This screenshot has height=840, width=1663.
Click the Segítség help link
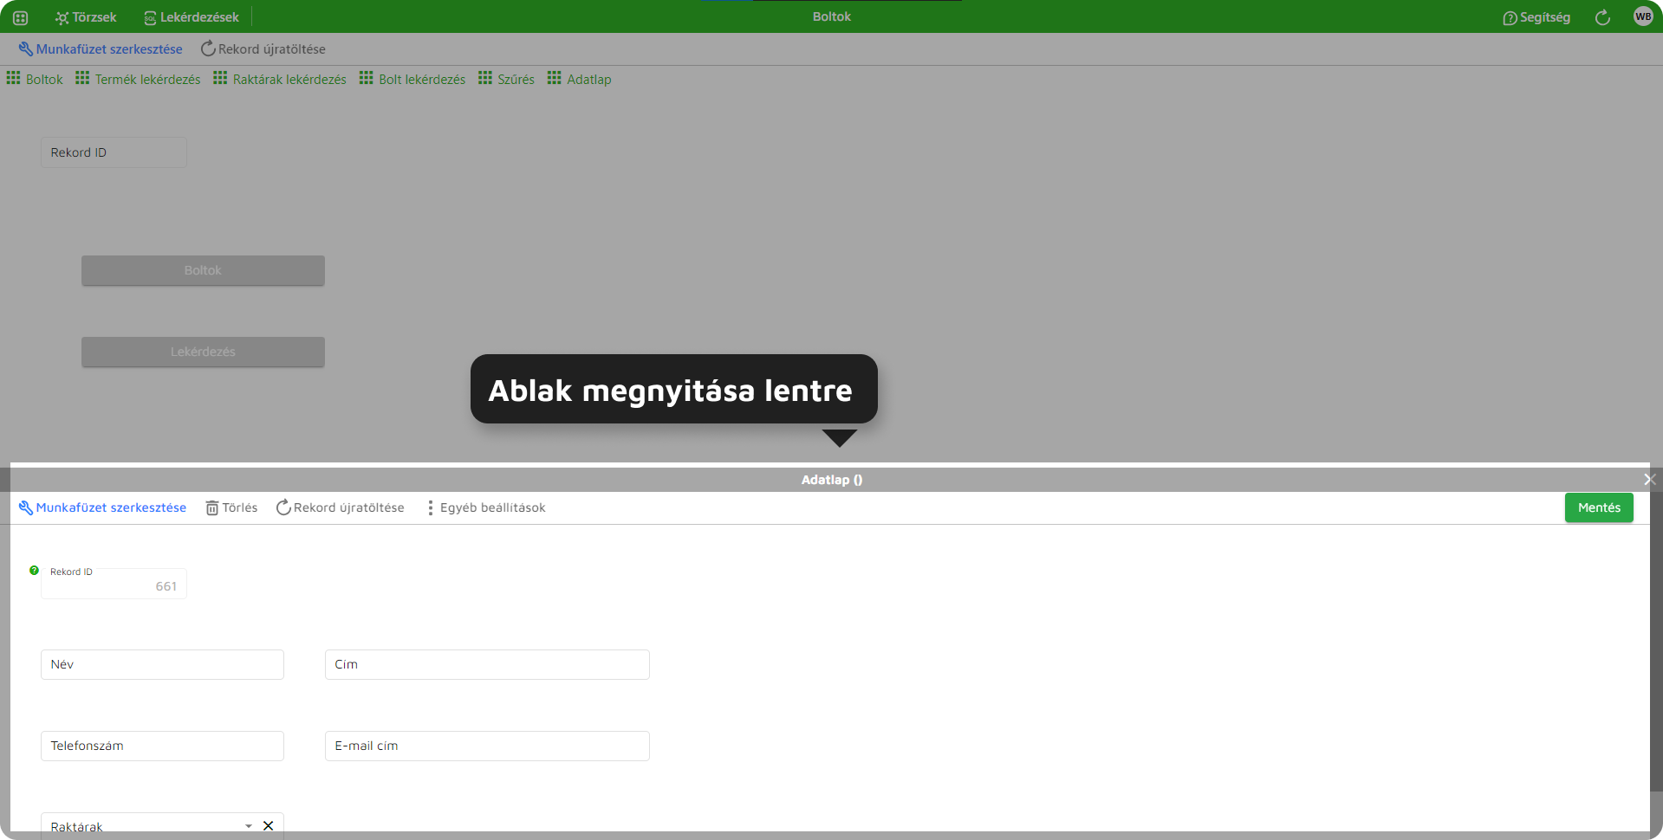tap(1536, 17)
